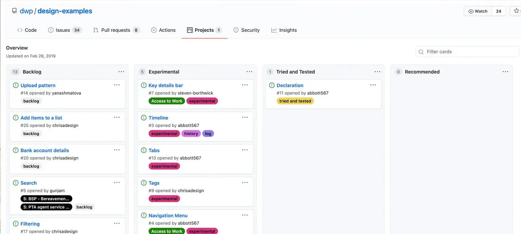Click the open issue icon on Filtering card

click(16, 224)
